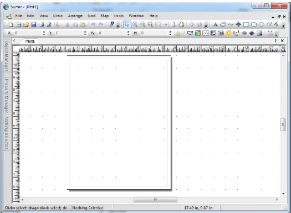This screenshot has width=291, height=213.
Task: Copy selection to clipboard
Action: tap(75, 24)
